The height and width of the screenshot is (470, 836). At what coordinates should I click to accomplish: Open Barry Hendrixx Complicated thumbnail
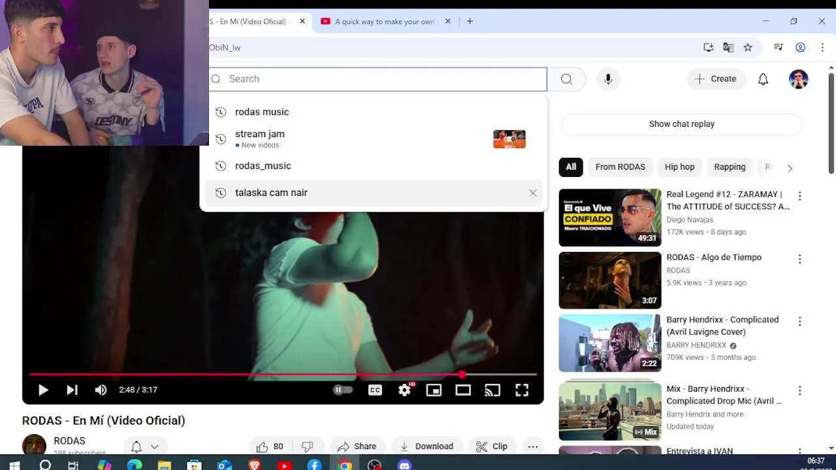pyautogui.click(x=610, y=343)
